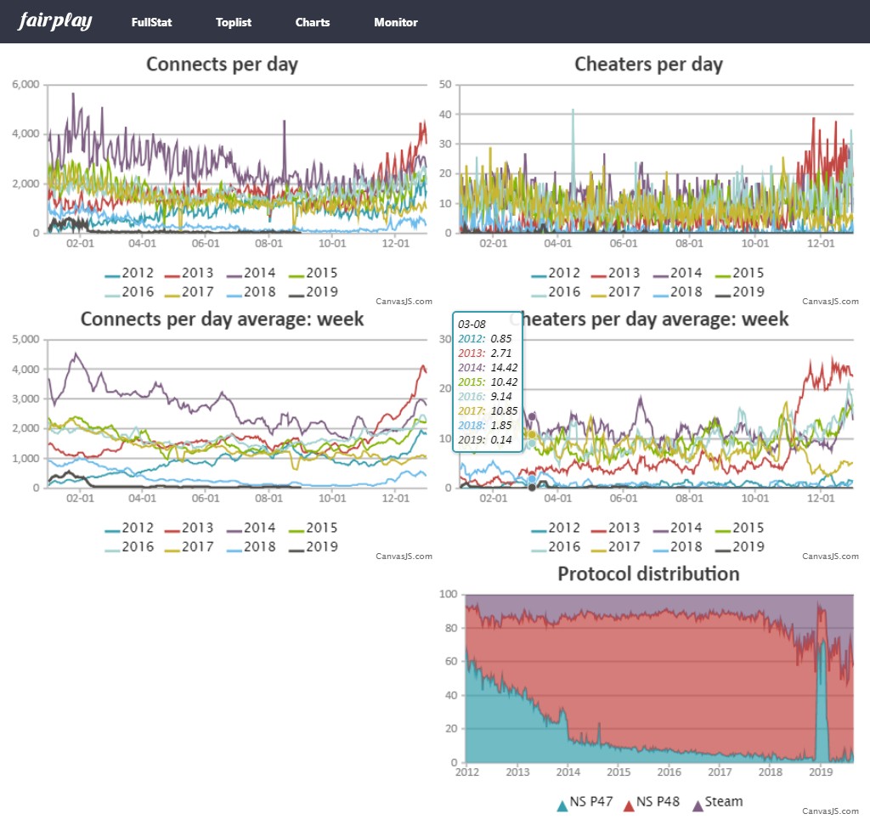Viewport: 870px width, 825px height.
Task: Click the 2014 data point marker near tooltip
Action: click(532, 416)
